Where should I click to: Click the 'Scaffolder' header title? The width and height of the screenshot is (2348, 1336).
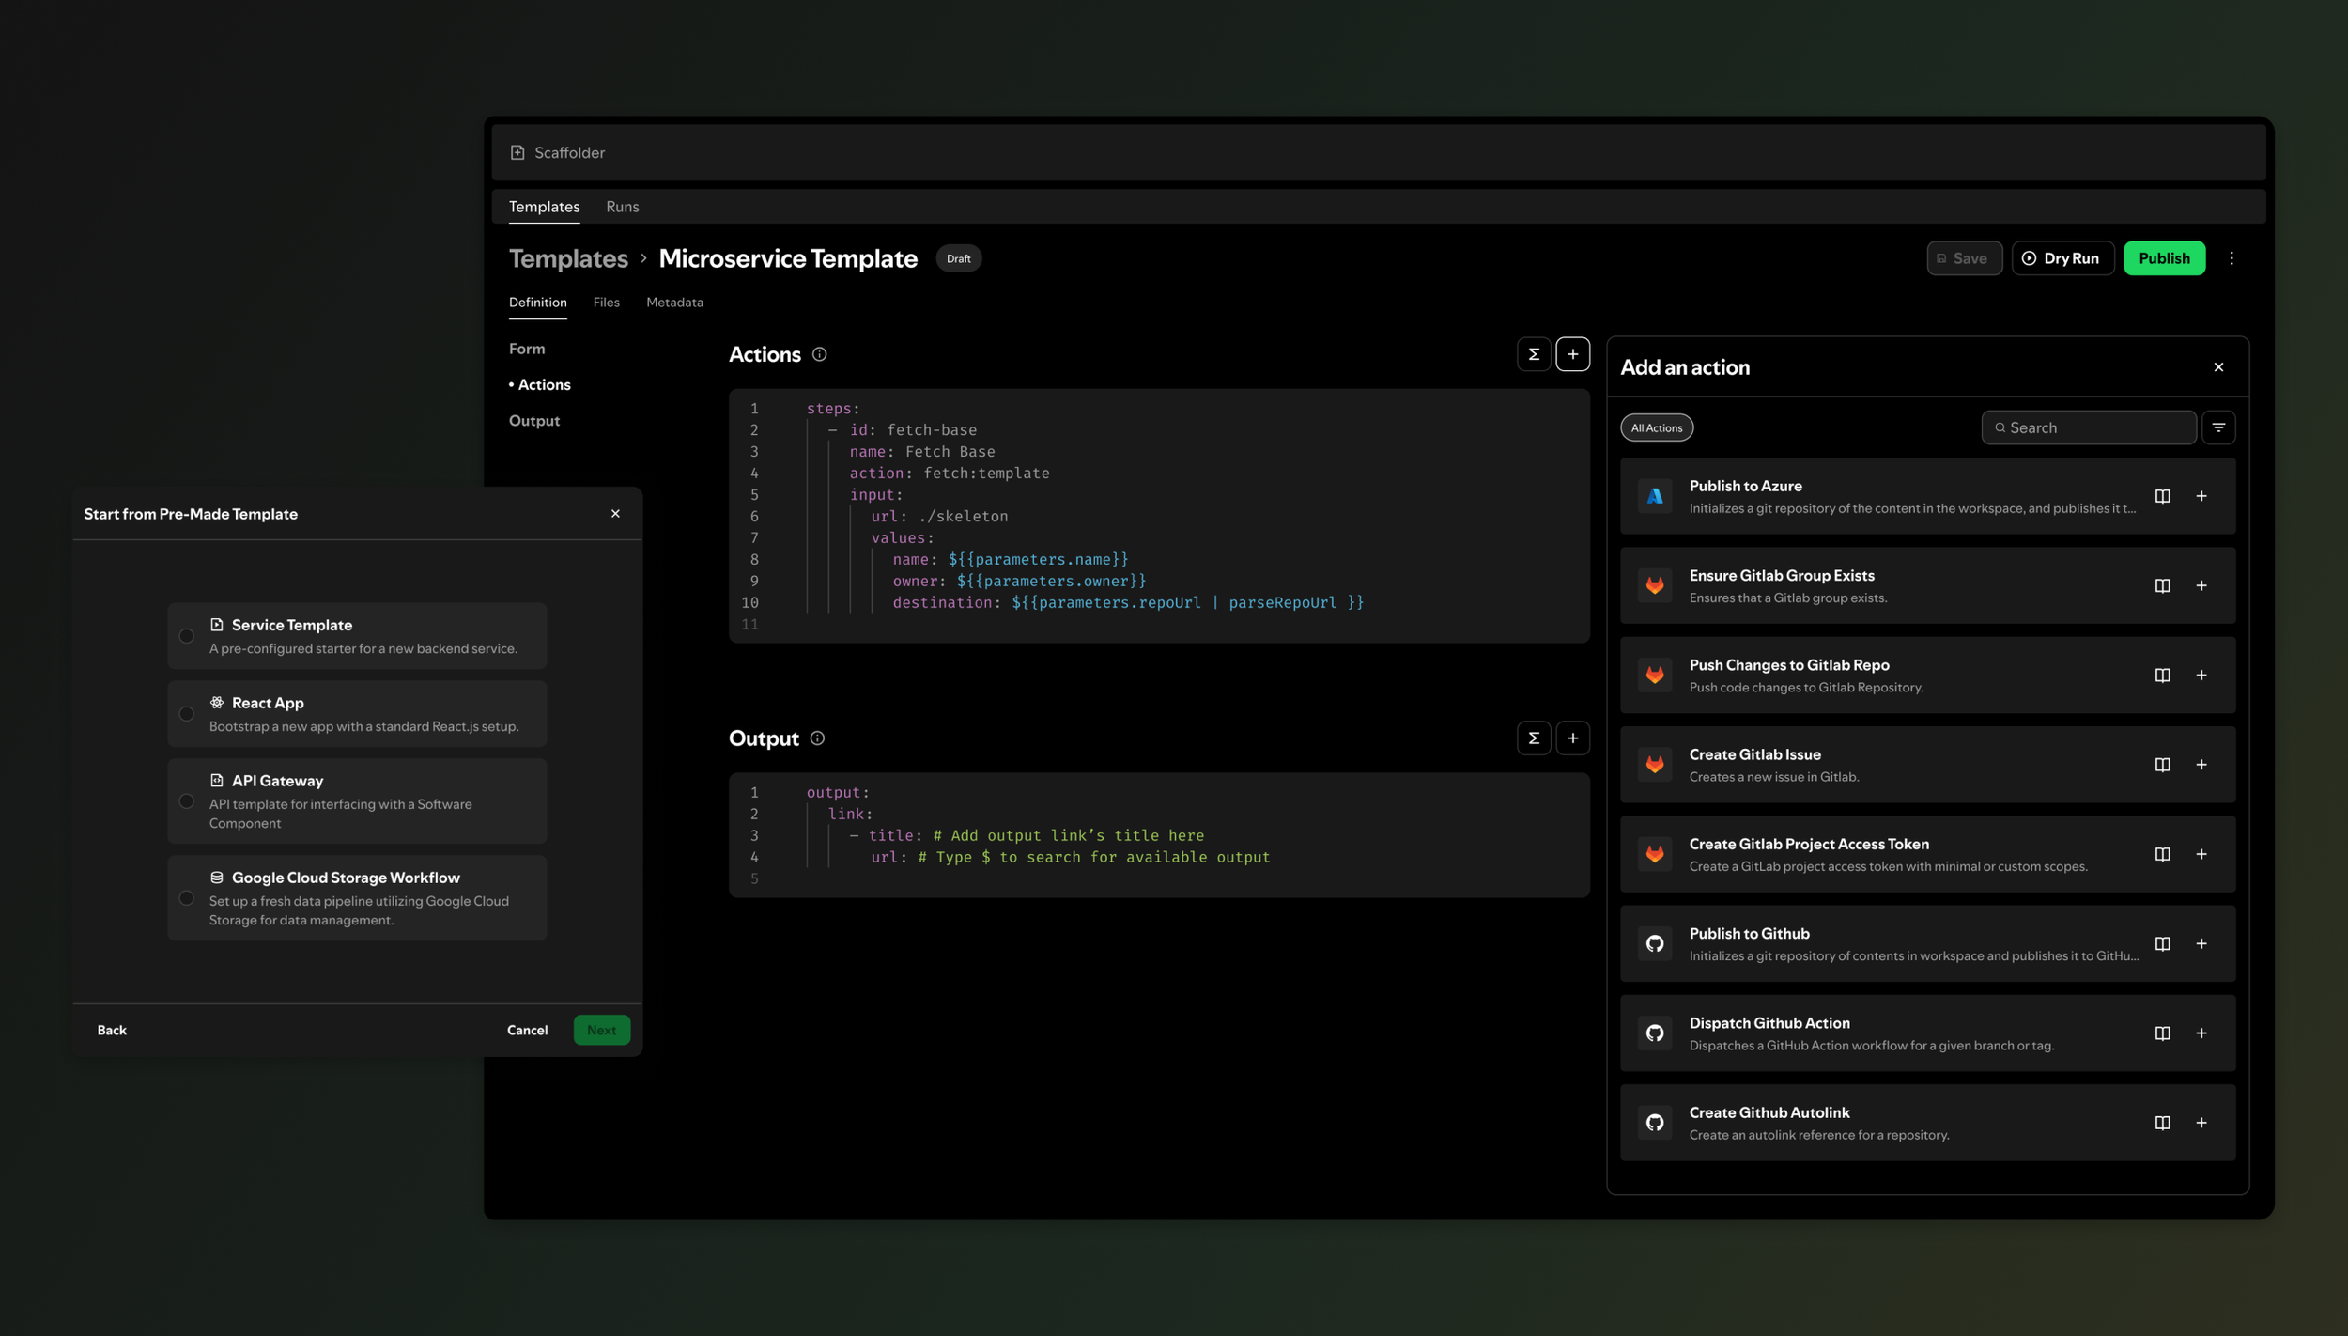coord(569,152)
